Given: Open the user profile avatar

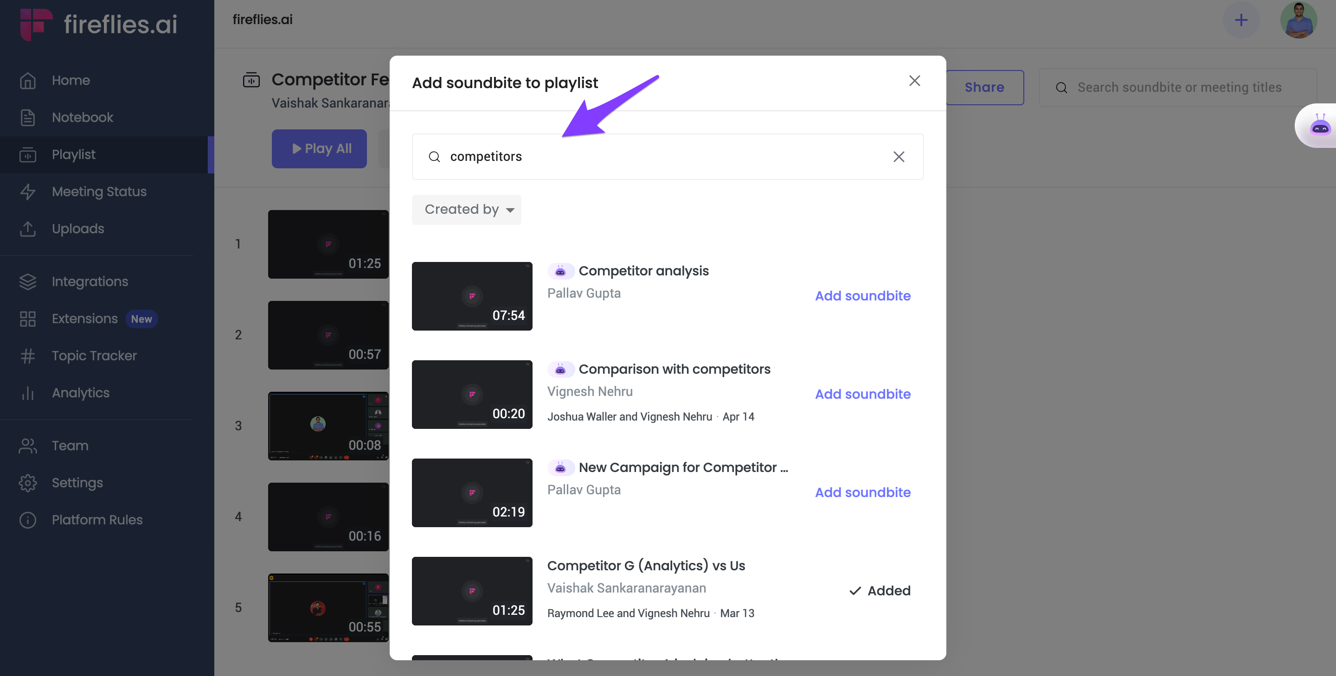Looking at the screenshot, I should point(1298,20).
